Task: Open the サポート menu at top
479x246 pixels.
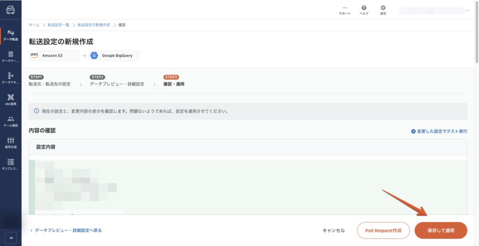Action: [x=345, y=10]
